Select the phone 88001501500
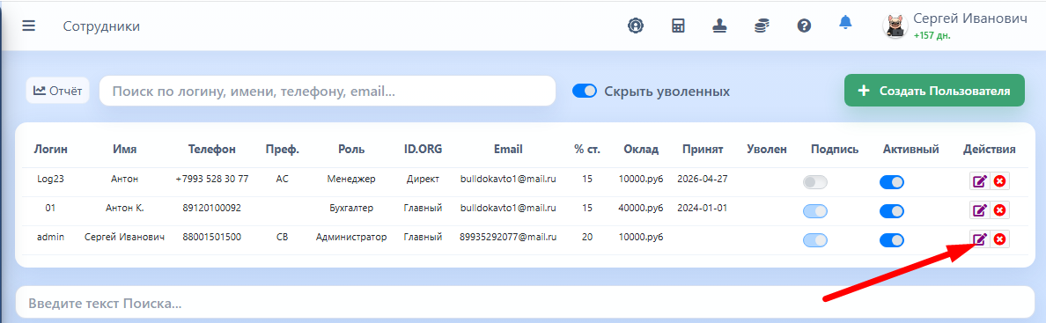Viewport: 1046px width, 323px height. click(x=212, y=237)
